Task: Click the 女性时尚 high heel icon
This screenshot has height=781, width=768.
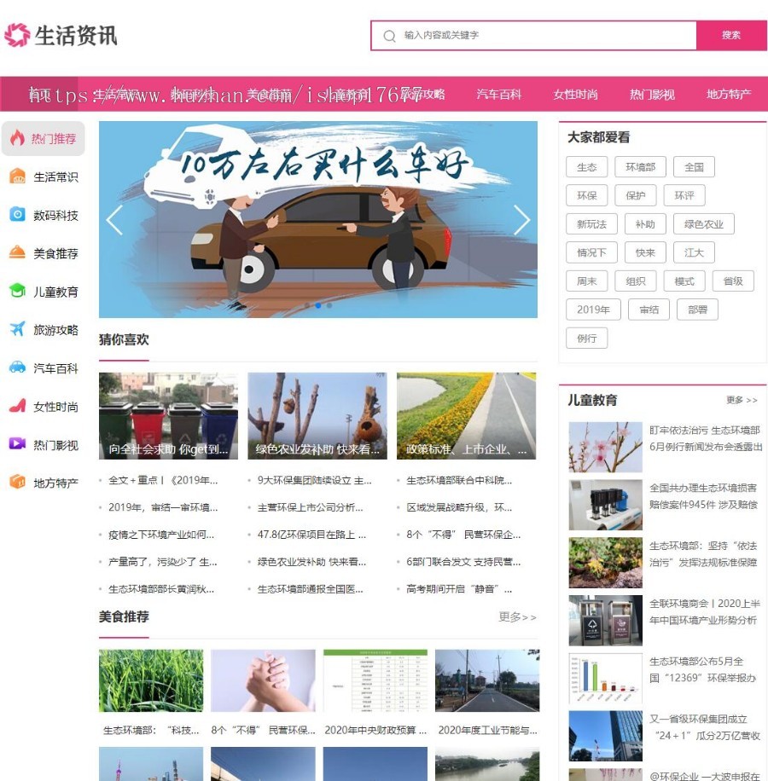Action: click(x=17, y=406)
